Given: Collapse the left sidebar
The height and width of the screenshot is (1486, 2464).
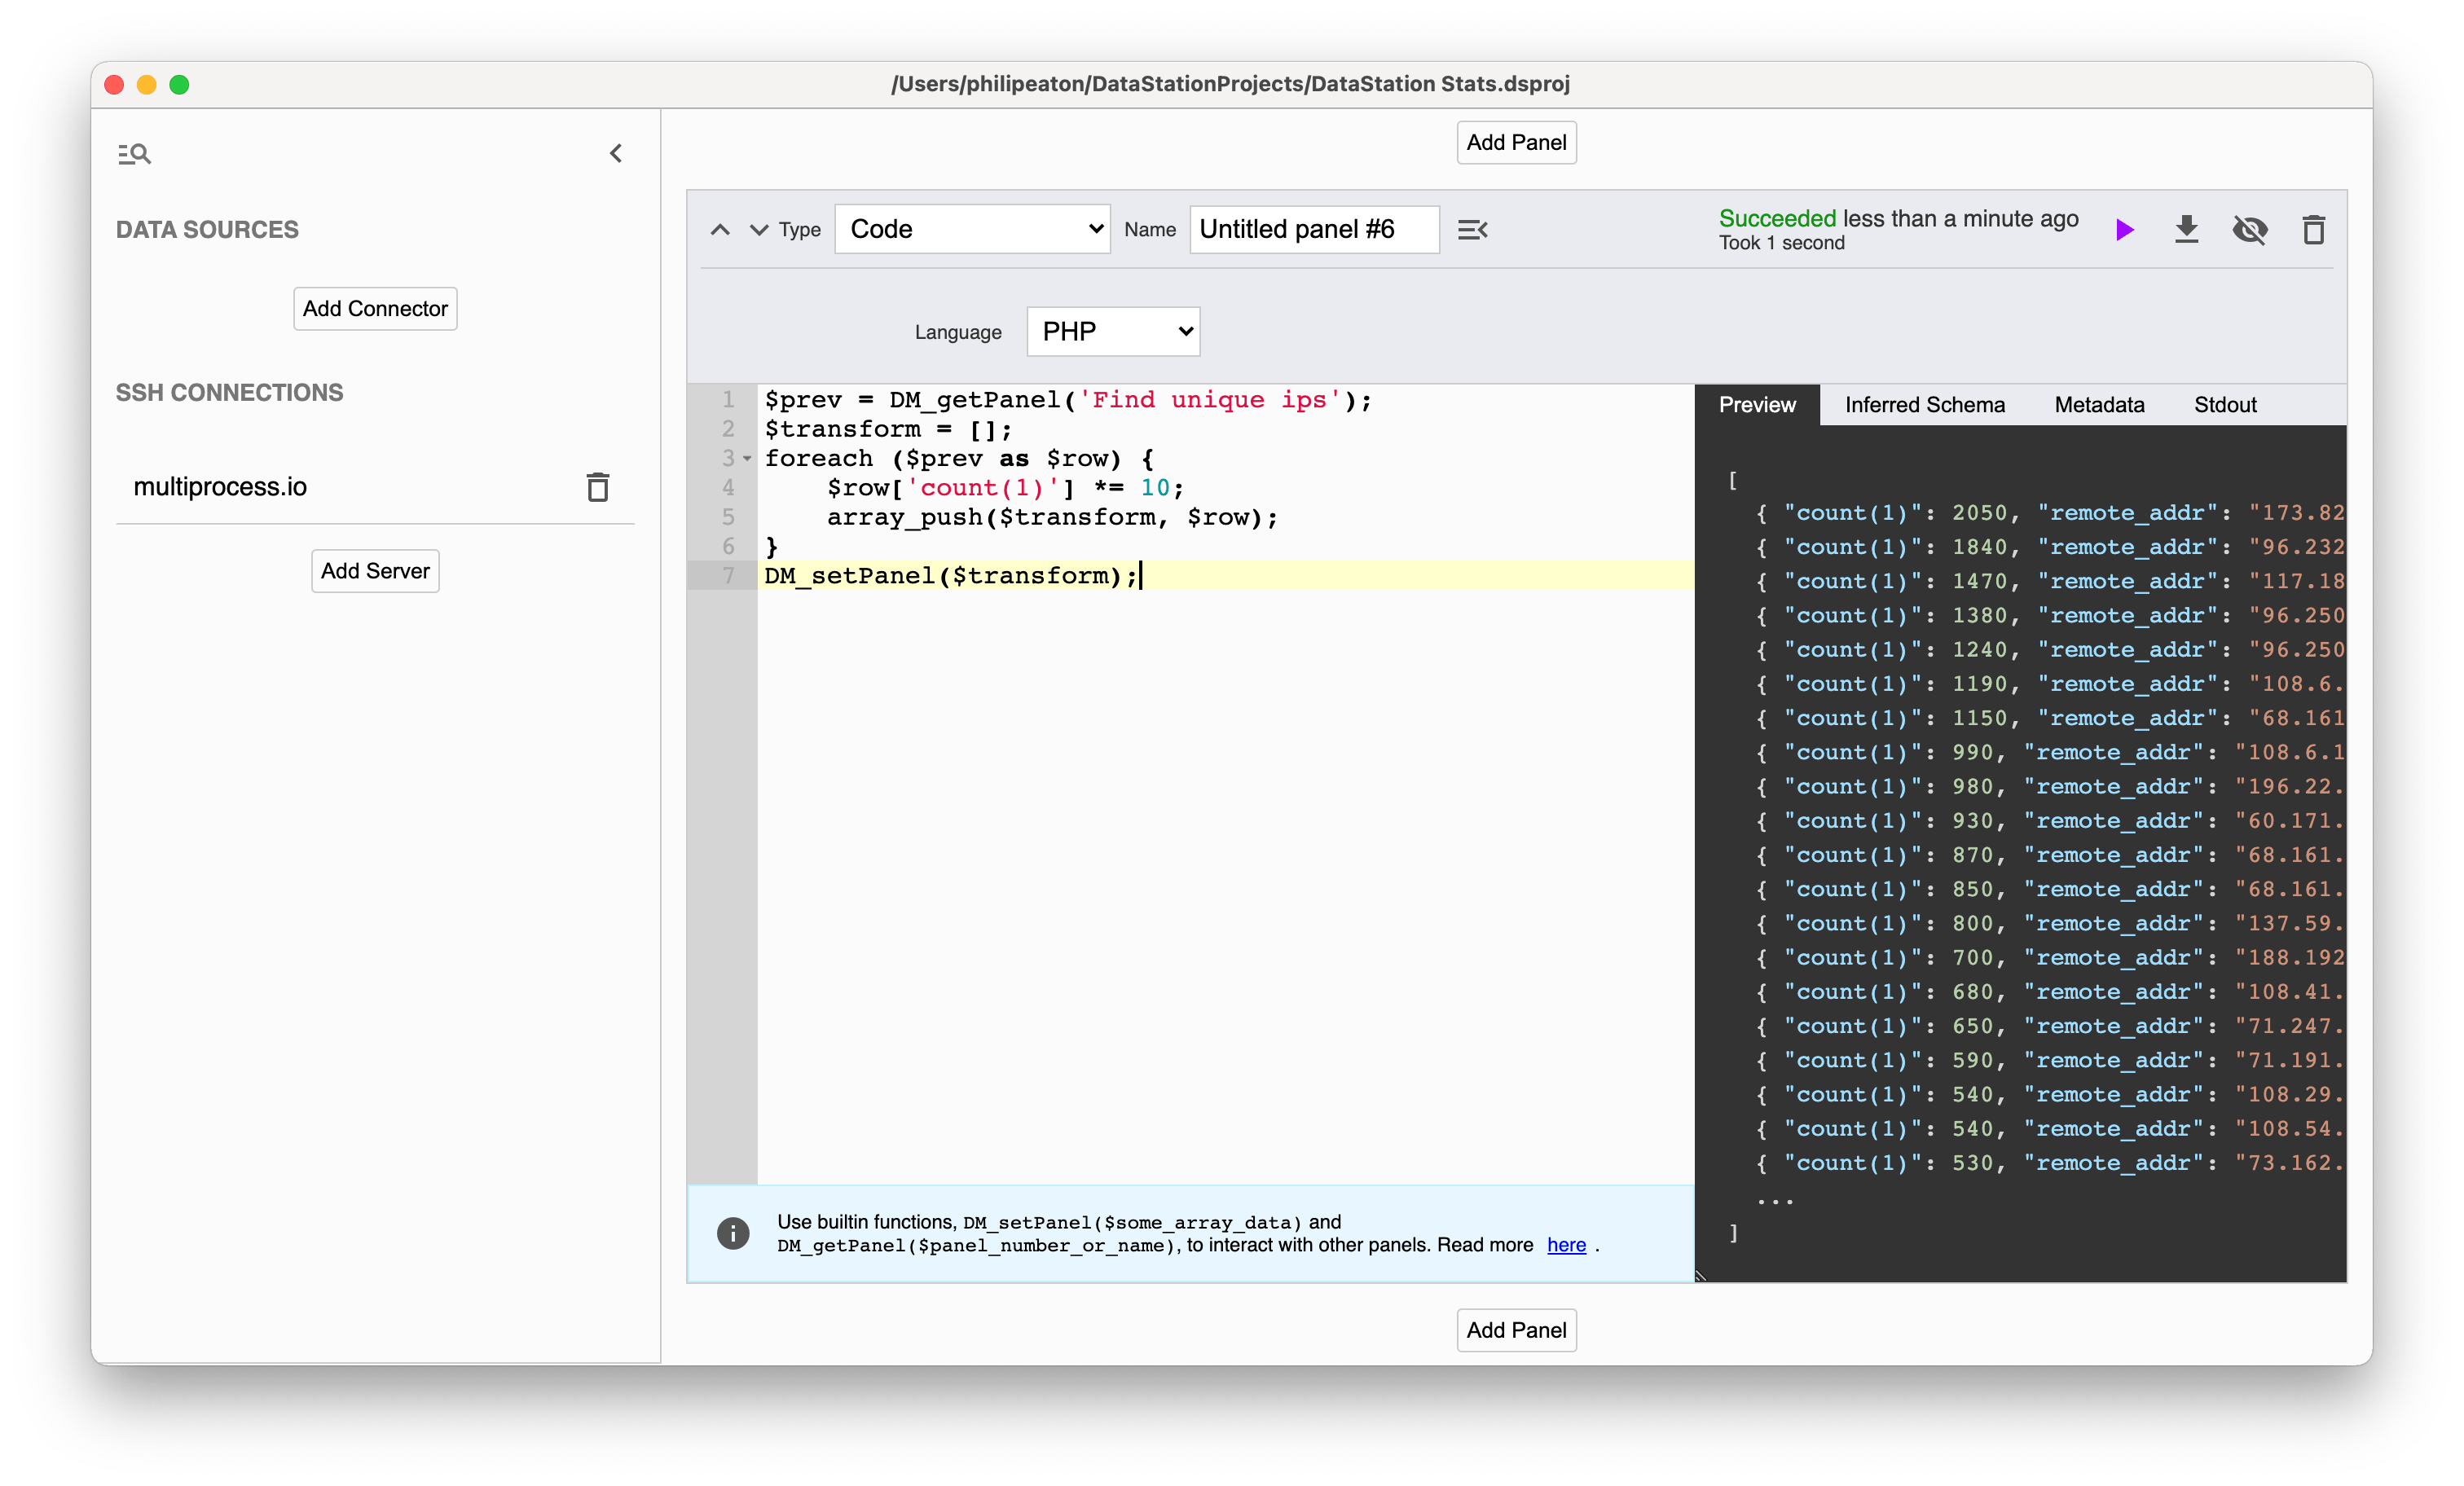Looking at the screenshot, I should pyautogui.click(x=616, y=153).
